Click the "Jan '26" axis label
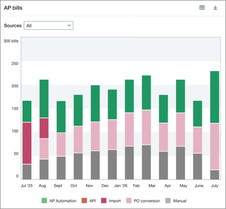The width and height of the screenshot is (226, 209). (121, 185)
